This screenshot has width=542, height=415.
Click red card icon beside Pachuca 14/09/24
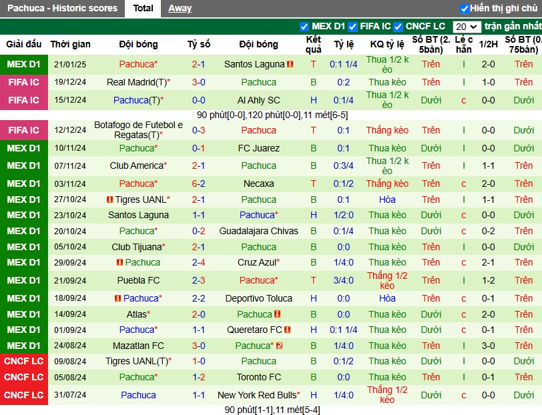[x=277, y=314]
